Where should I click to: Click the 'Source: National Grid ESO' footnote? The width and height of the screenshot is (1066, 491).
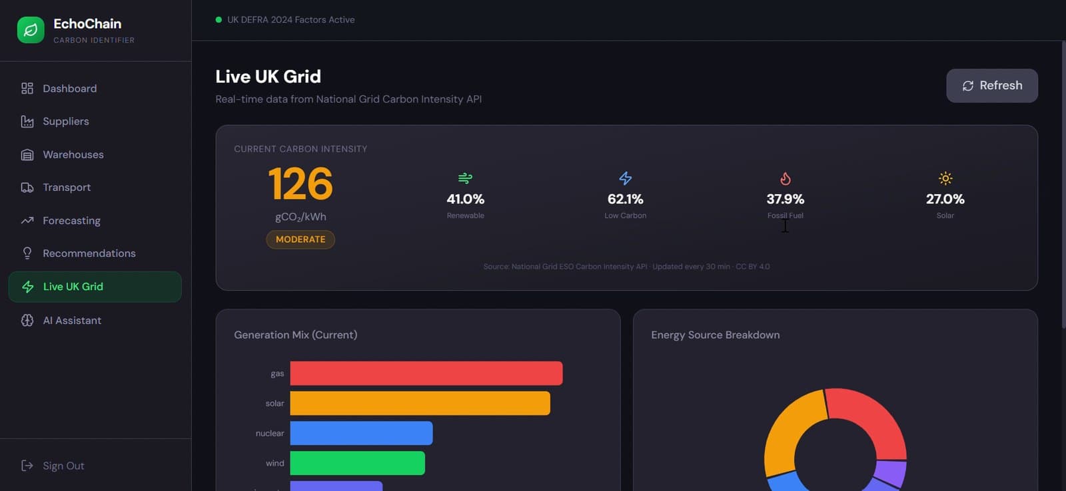pos(626,267)
